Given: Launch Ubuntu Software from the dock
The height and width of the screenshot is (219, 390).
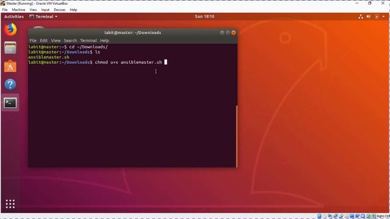Looking at the screenshot, I should click(x=10, y=66).
